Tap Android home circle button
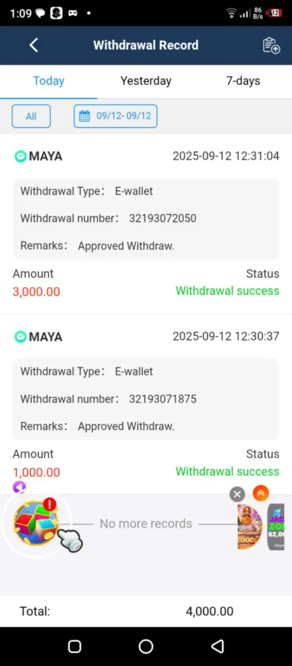 tap(146, 646)
